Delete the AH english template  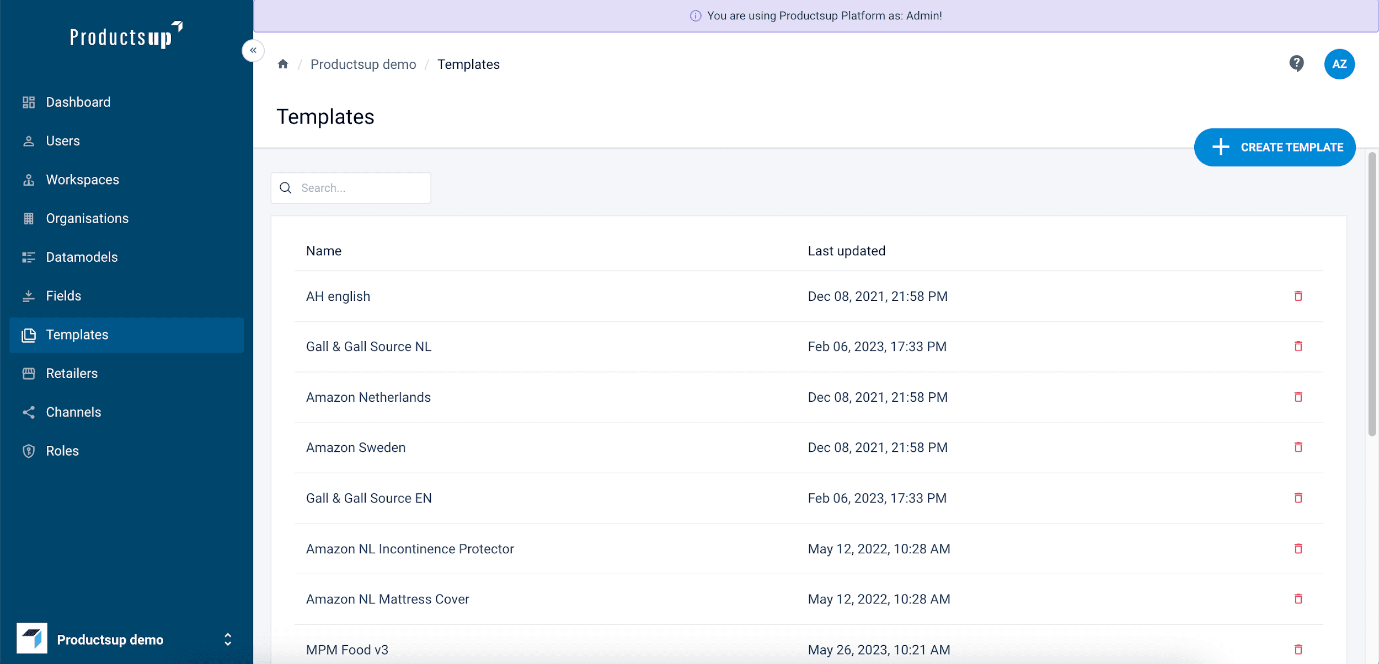[x=1298, y=296]
